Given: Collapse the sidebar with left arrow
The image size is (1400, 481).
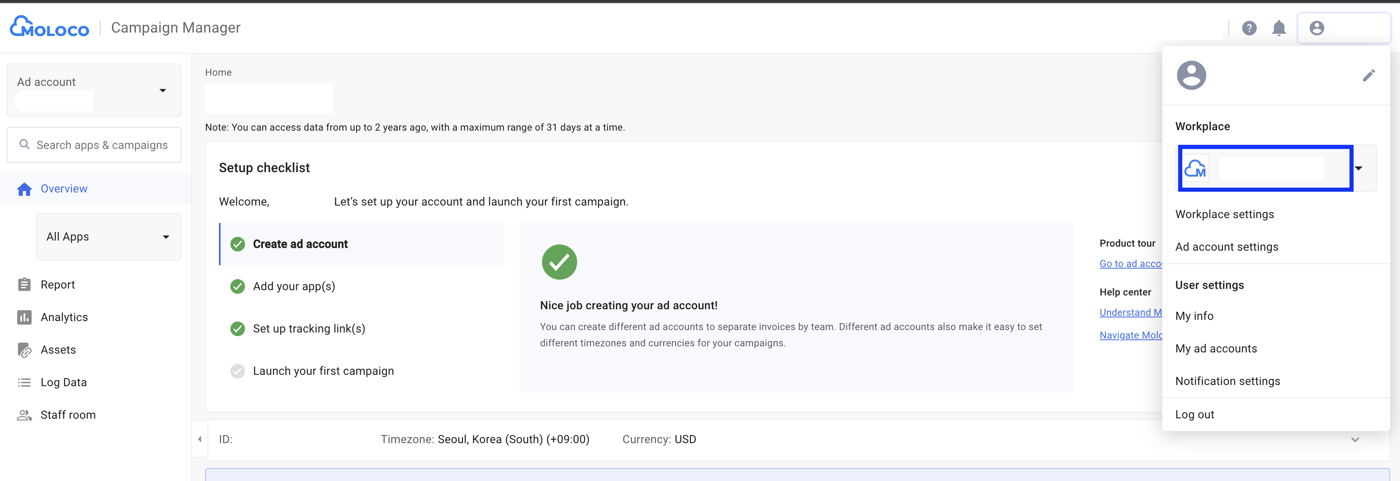Looking at the screenshot, I should point(199,439).
